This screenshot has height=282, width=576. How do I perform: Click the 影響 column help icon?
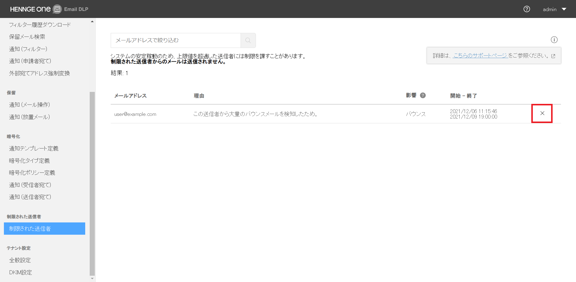(423, 95)
